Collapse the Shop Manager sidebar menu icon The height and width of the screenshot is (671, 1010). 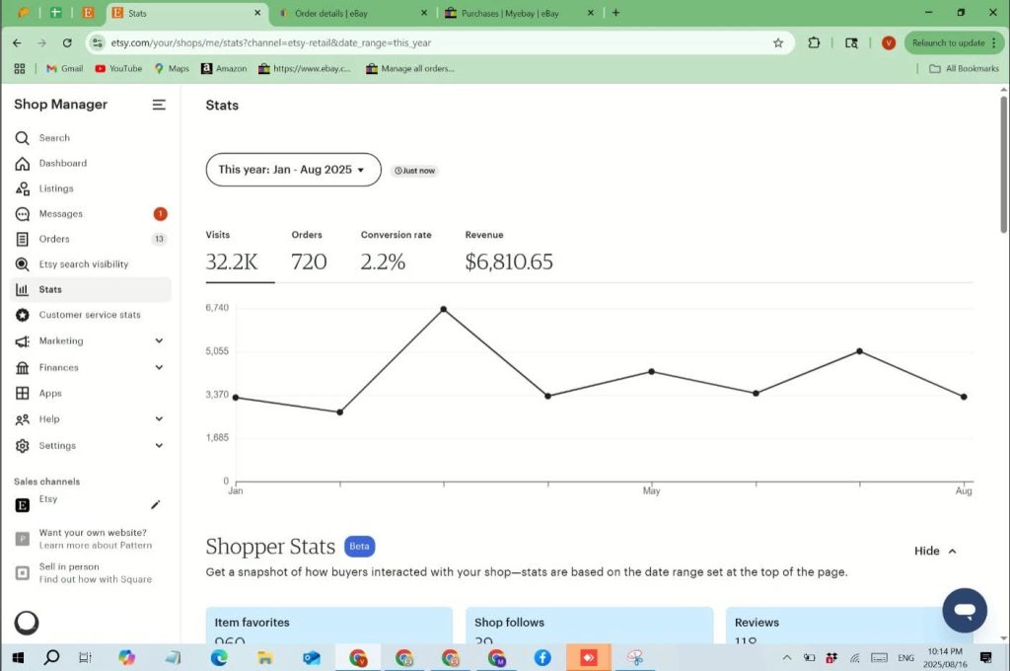159,105
